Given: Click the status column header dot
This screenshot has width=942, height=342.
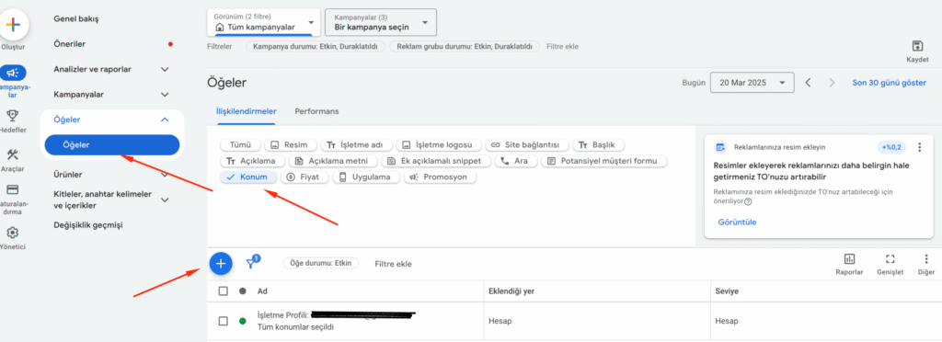Looking at the screenshot, I should pos(243,291).
